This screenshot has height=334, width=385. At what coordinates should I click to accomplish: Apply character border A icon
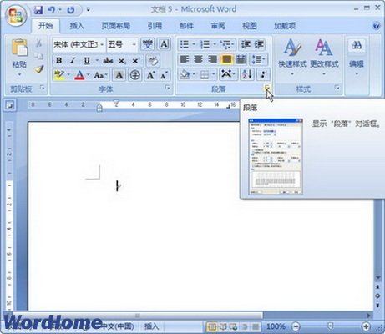(x=164, y=44)
